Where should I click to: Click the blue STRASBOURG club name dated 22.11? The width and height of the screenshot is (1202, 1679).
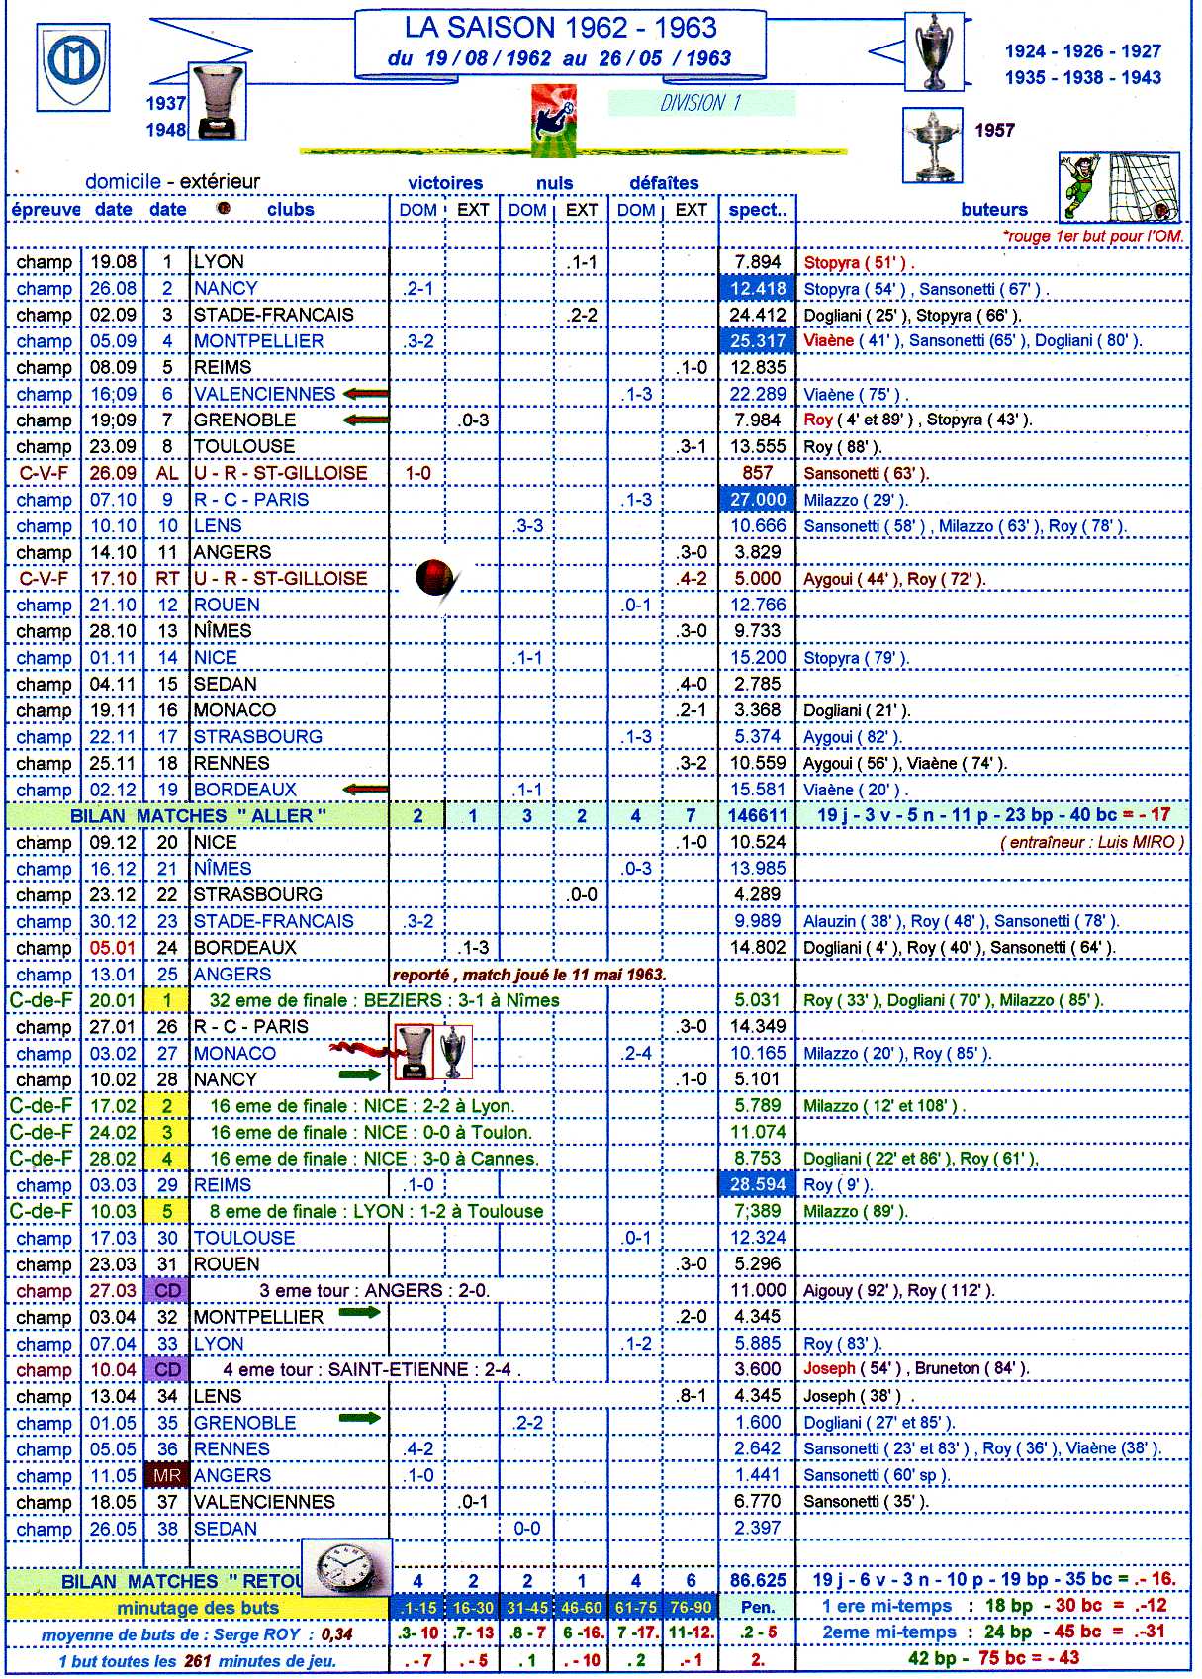coord(257,737)
